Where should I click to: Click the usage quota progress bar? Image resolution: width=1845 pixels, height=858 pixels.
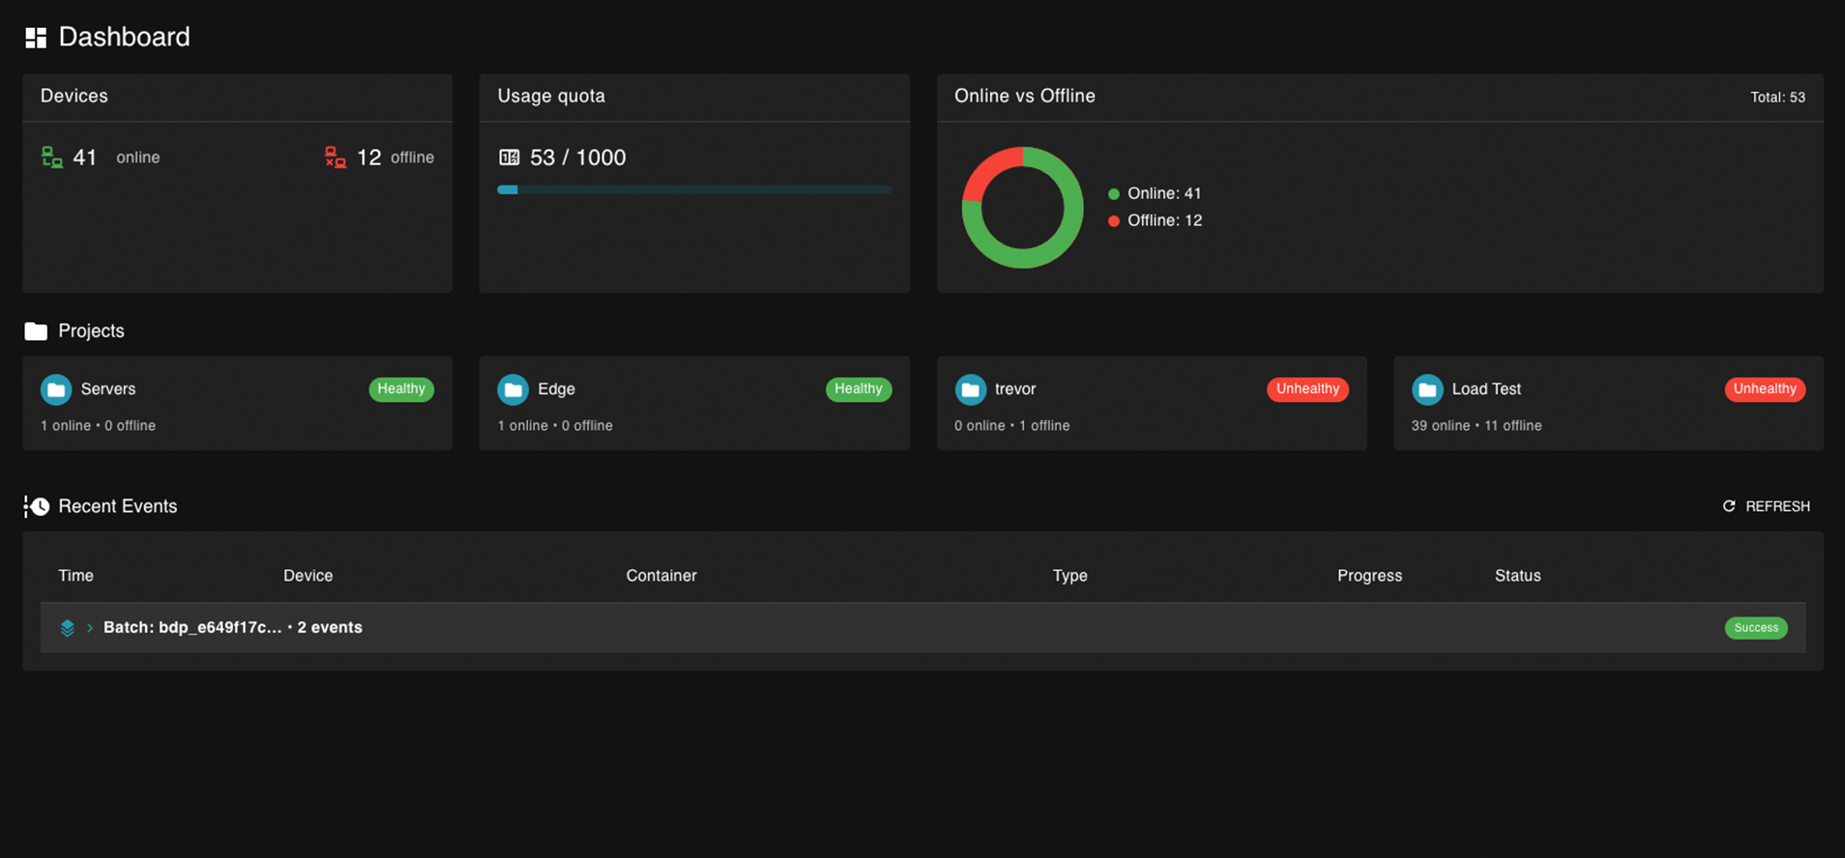(694, 190)
